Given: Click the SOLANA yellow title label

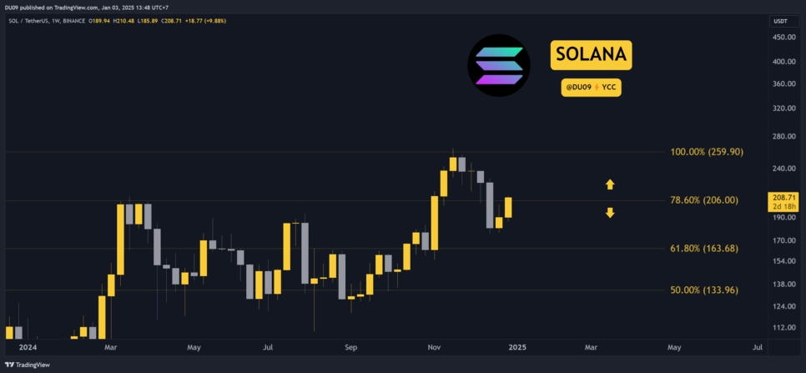Looking at the screenshot, I should (x=591, y=55).
